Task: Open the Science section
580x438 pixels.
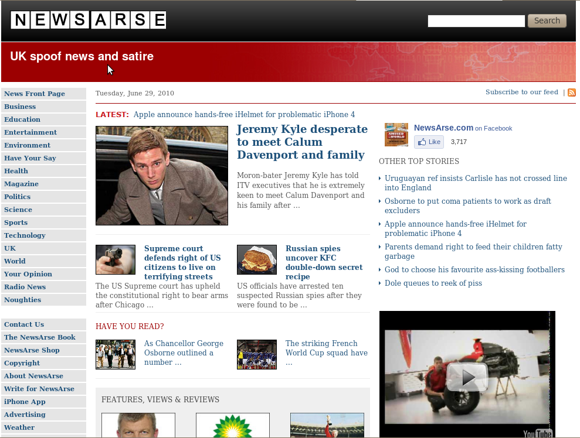Action: (43, 210)
